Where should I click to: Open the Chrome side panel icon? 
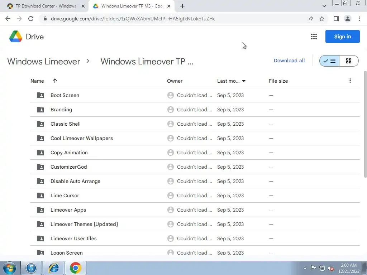pyautogui.click(x=336, y=19)
